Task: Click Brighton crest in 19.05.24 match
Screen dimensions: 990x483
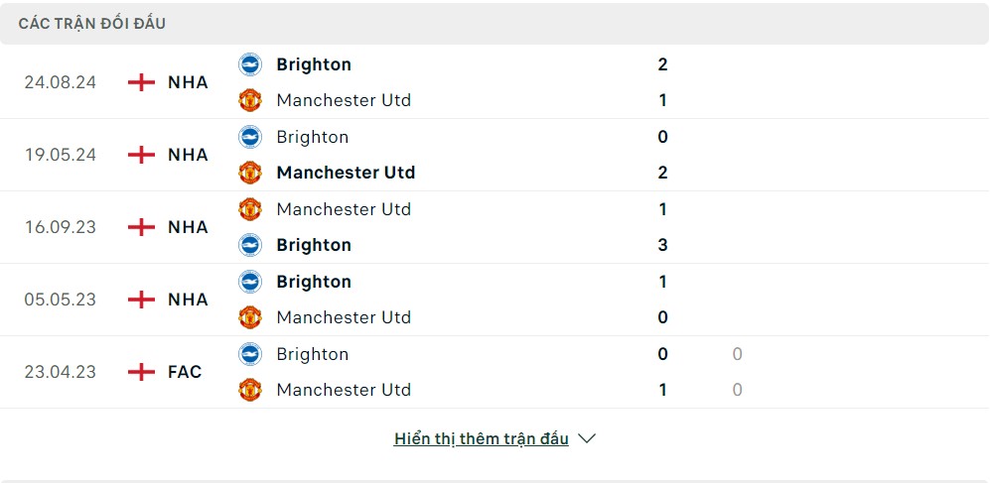Action: pos(250,137)
